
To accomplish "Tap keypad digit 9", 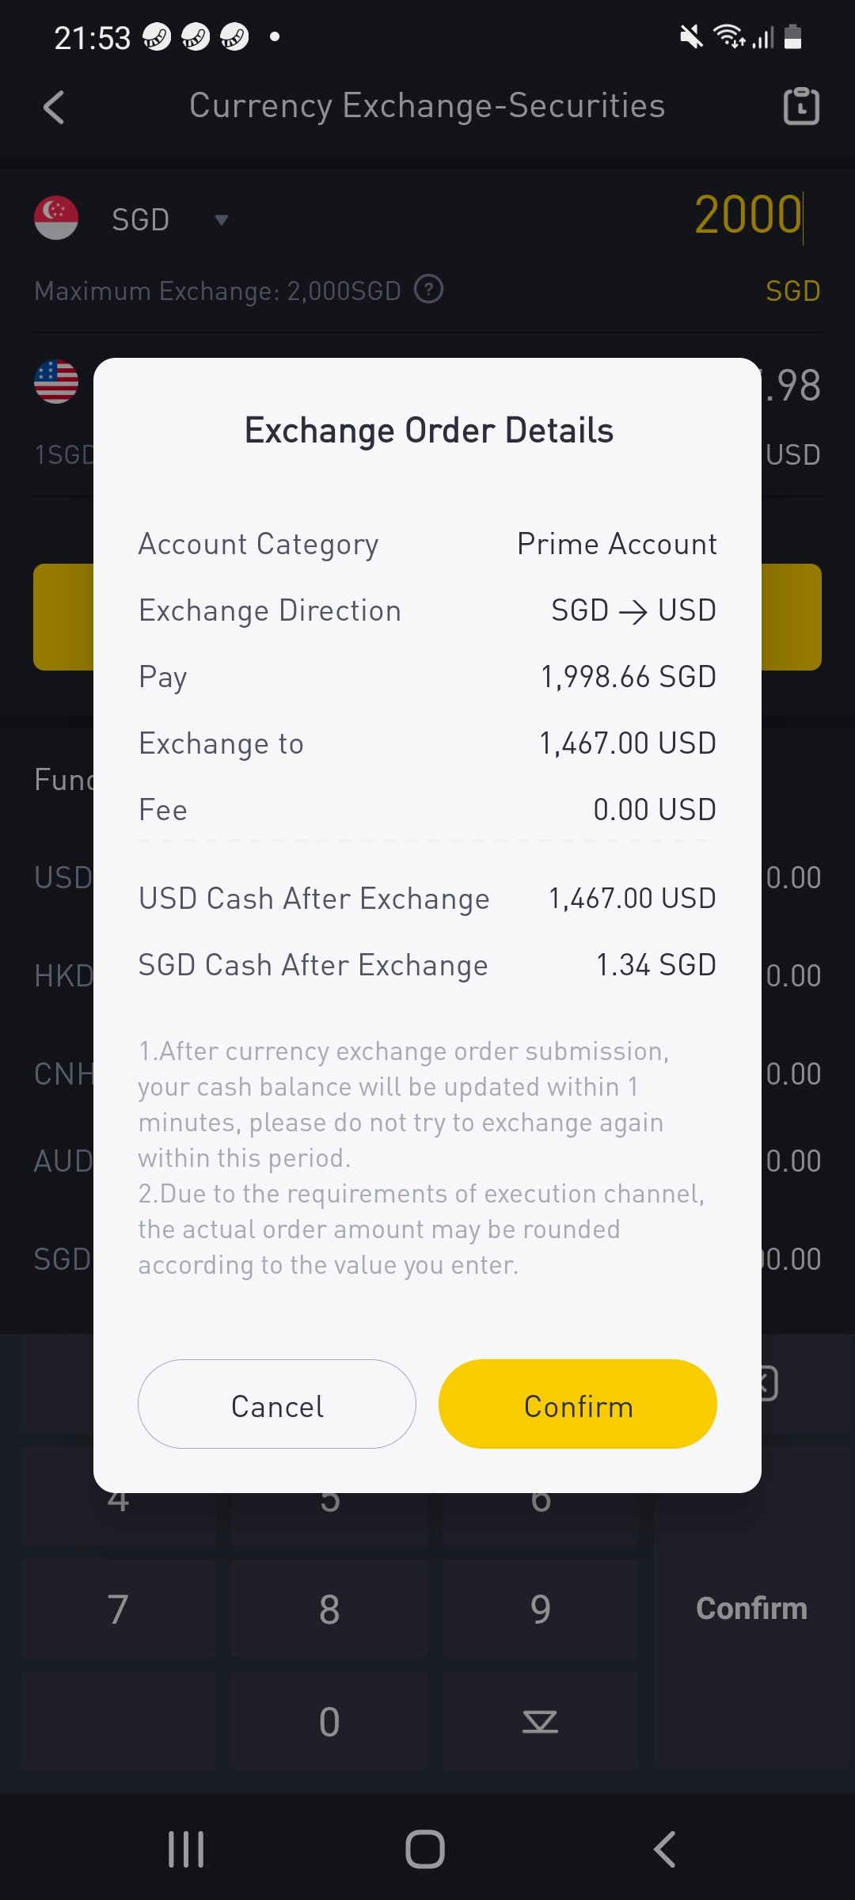I will pyautogui.click(x=541, y=1609).
